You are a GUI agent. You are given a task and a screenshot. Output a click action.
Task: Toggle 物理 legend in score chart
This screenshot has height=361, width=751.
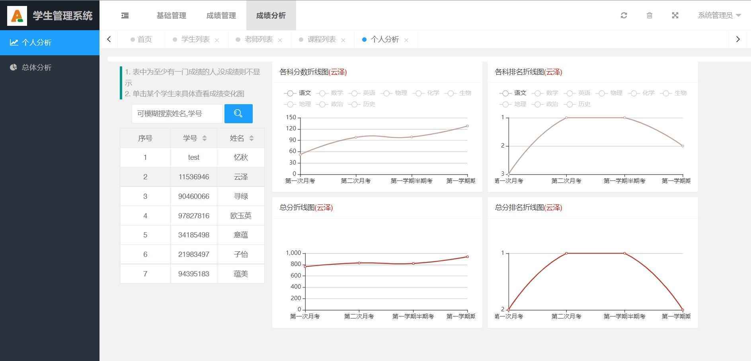tap(394, 93)
